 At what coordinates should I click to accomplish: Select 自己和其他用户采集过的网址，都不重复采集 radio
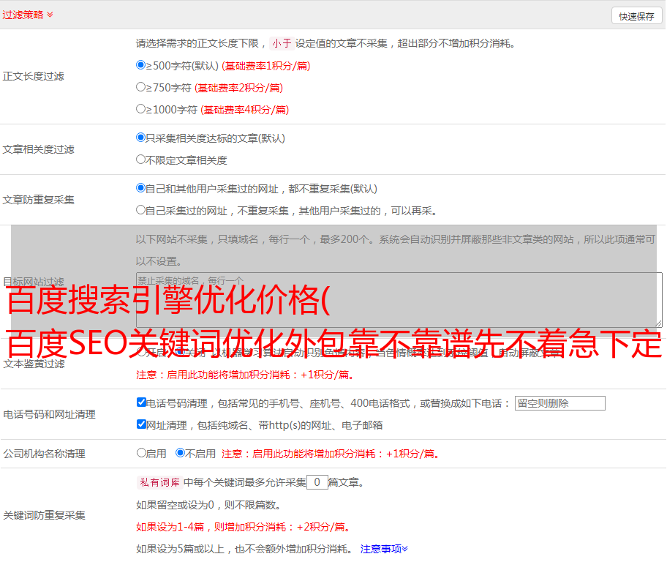[x=141, y=188]
